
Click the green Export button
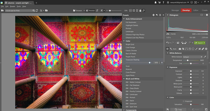point(199,43)
